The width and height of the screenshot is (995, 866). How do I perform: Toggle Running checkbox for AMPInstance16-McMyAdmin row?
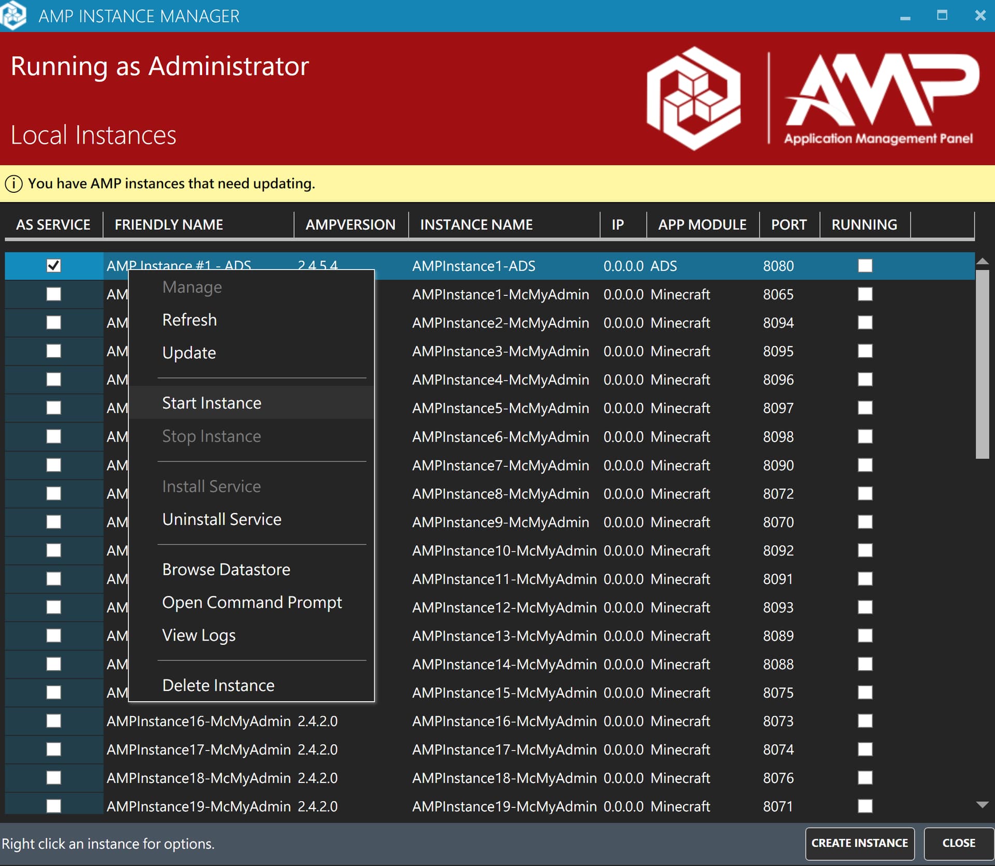(865, 721)
